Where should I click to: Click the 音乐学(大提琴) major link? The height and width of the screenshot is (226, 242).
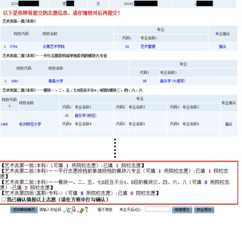tap(173, 81)
